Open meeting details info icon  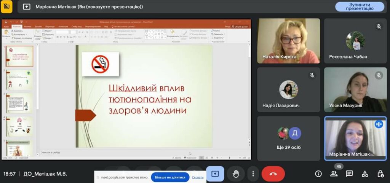pyautogui.click(x=318, y=173)
